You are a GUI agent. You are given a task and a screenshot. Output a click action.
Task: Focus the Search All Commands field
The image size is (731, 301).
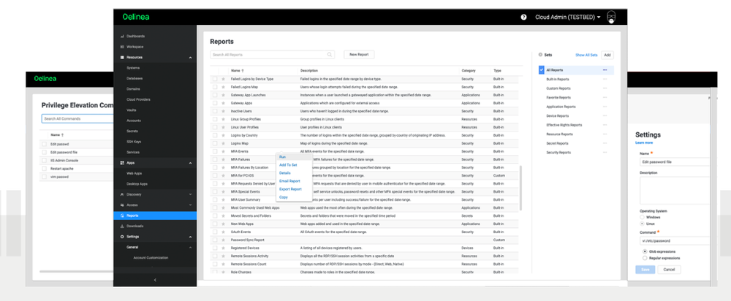[x=77, y=119]
